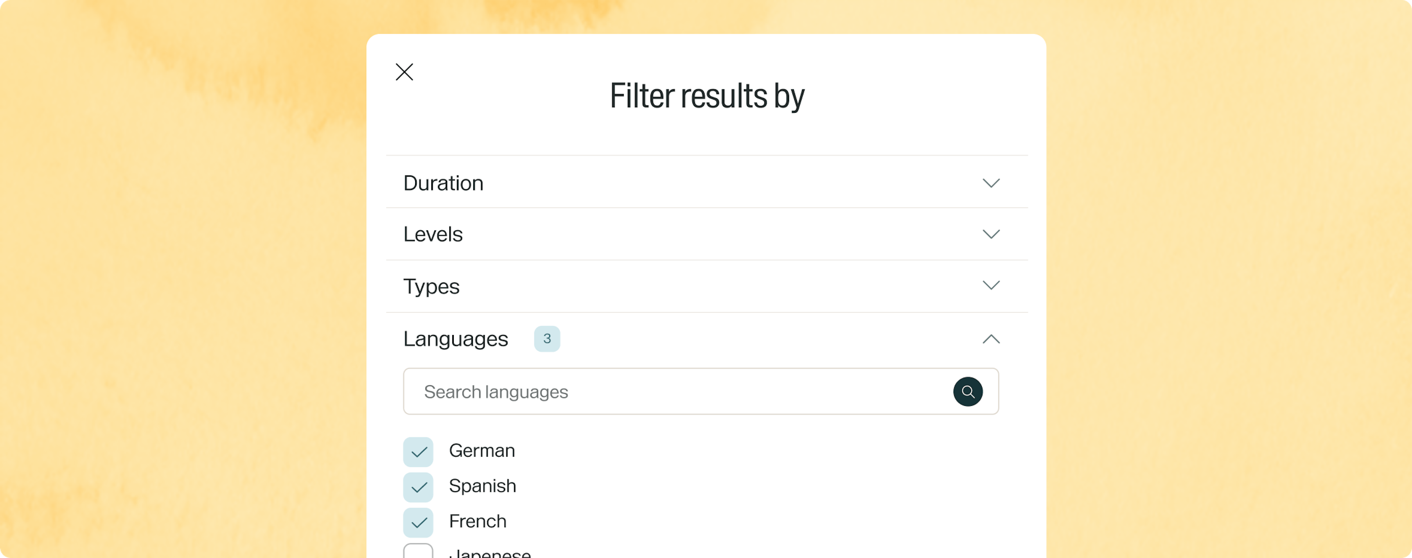This screenshot has width=1412, height=558.
Task: Uncheck the German checkbox
Action: point(418,452)
